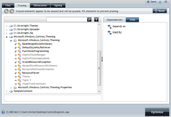Click the assembly icon of C1.Silverlight.Zip
171x117 pixels.
click(x=11, y=33)
